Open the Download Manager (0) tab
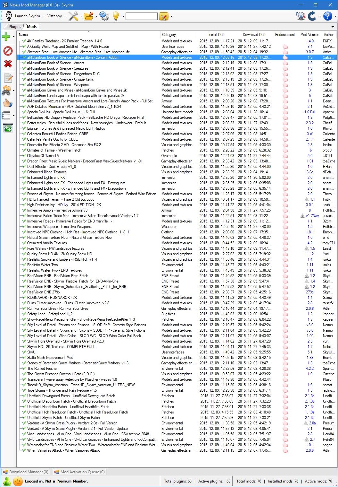 tap(26, 472)
